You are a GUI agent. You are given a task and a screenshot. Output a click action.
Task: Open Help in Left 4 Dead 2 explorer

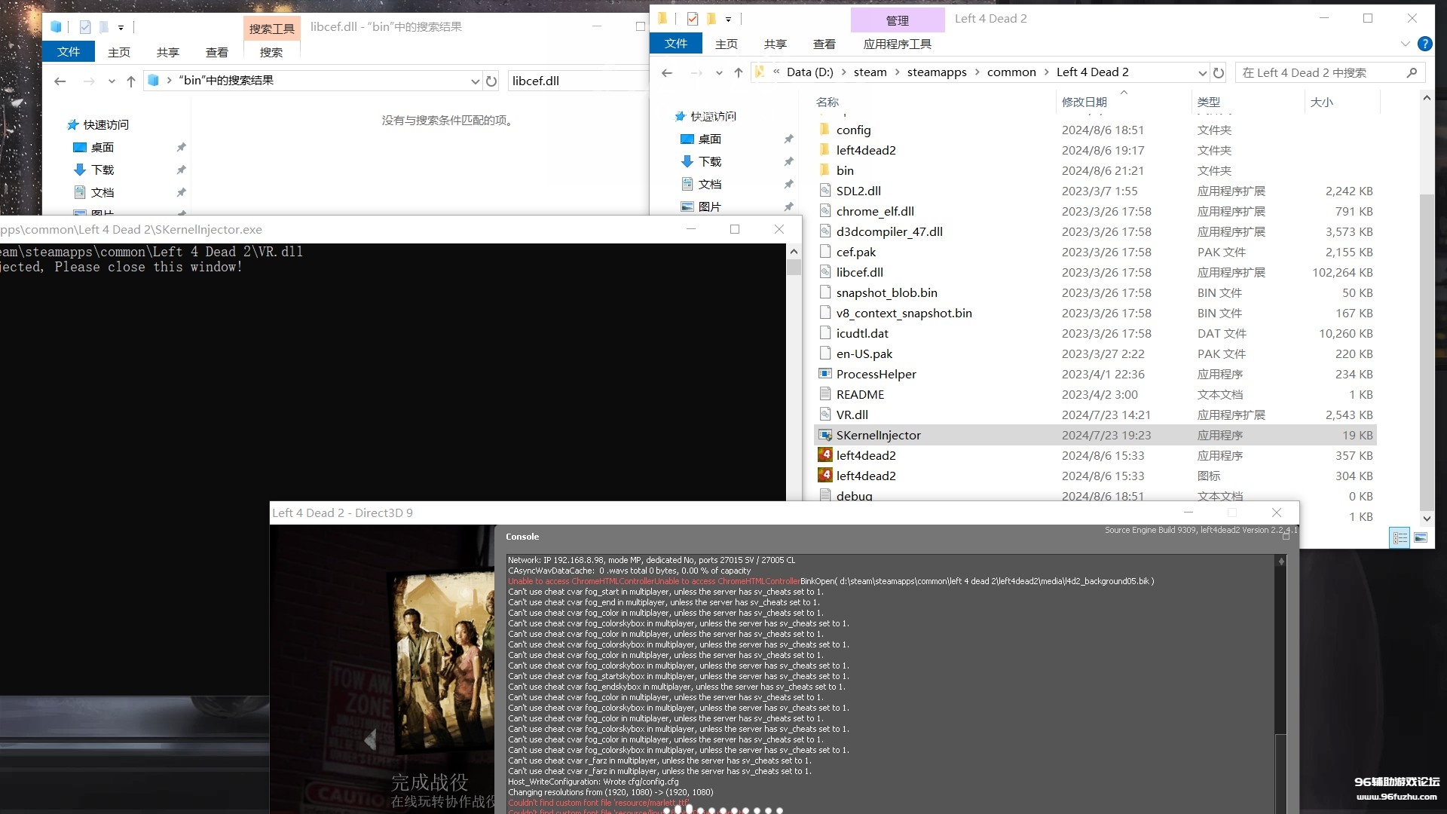click(1424, 44)
